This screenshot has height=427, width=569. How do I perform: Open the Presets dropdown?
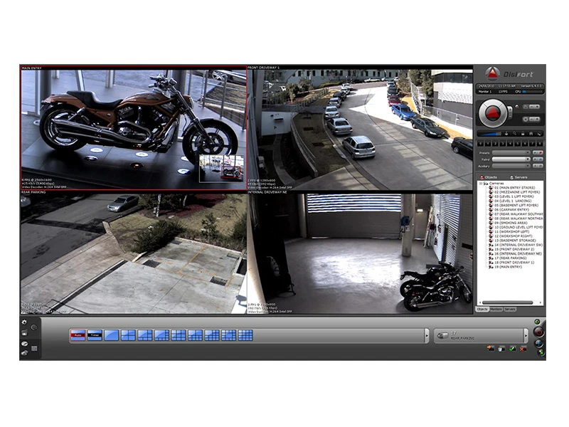pyautogui.click(x=511, y=152)
